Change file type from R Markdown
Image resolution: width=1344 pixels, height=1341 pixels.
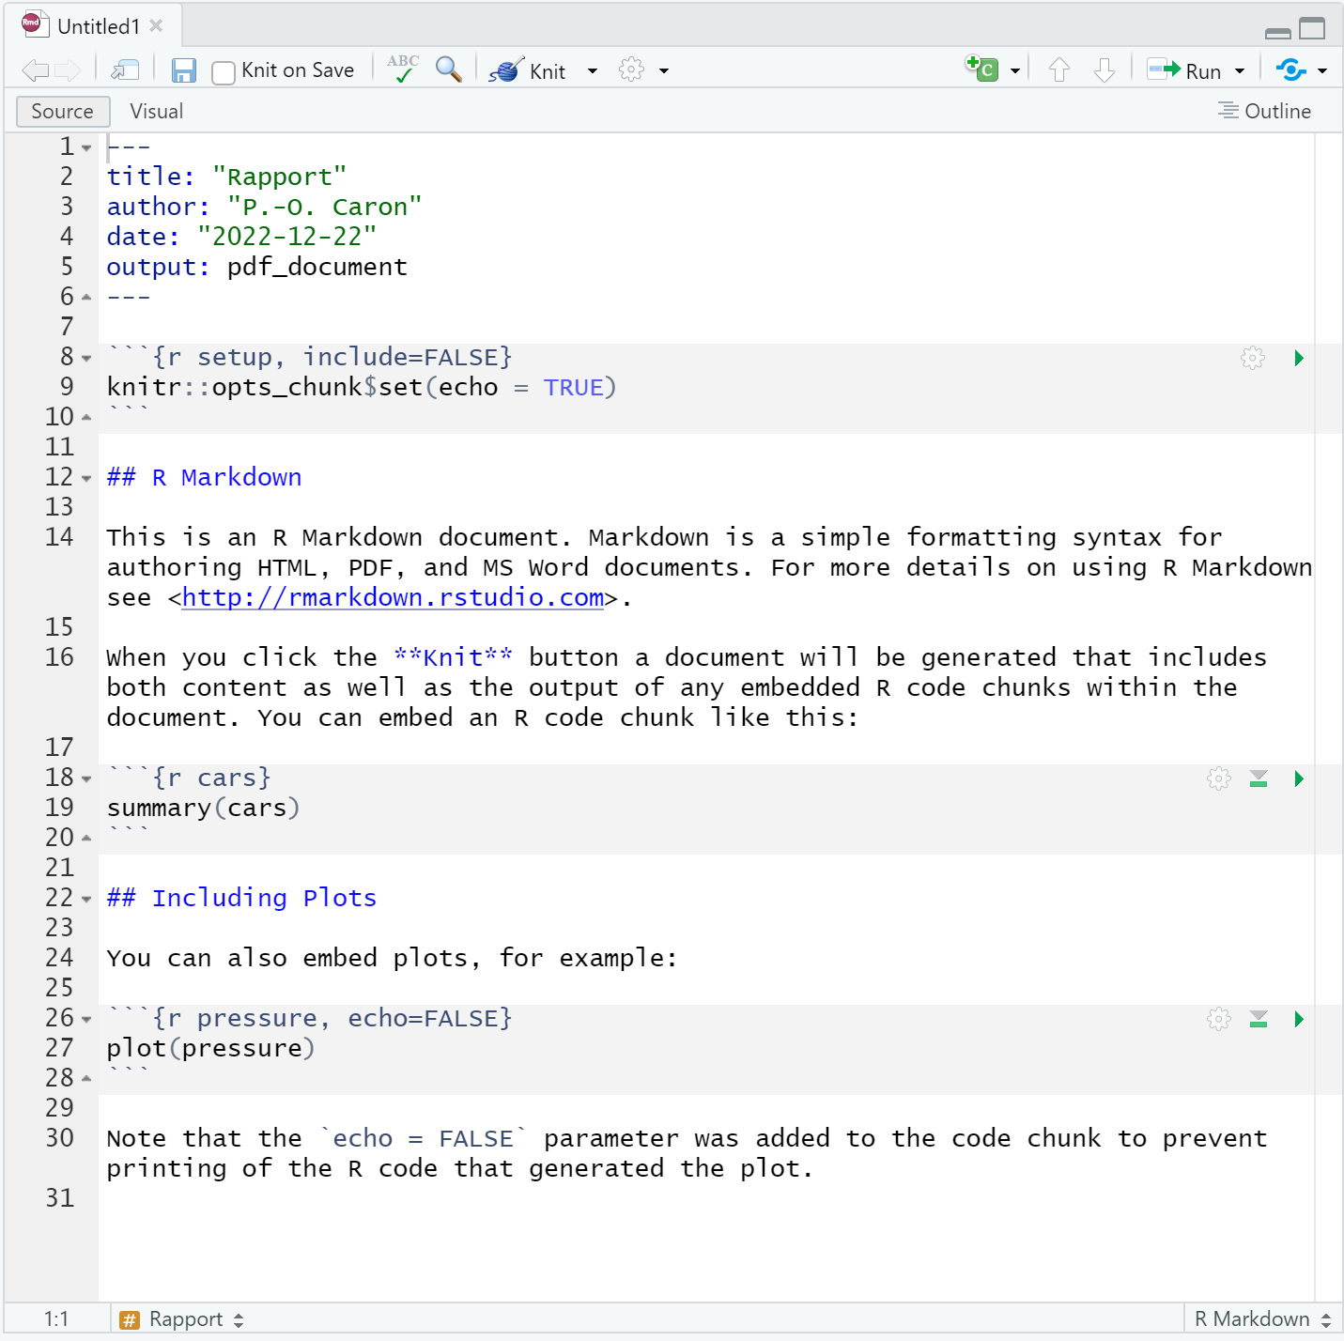point(1262,1319)
